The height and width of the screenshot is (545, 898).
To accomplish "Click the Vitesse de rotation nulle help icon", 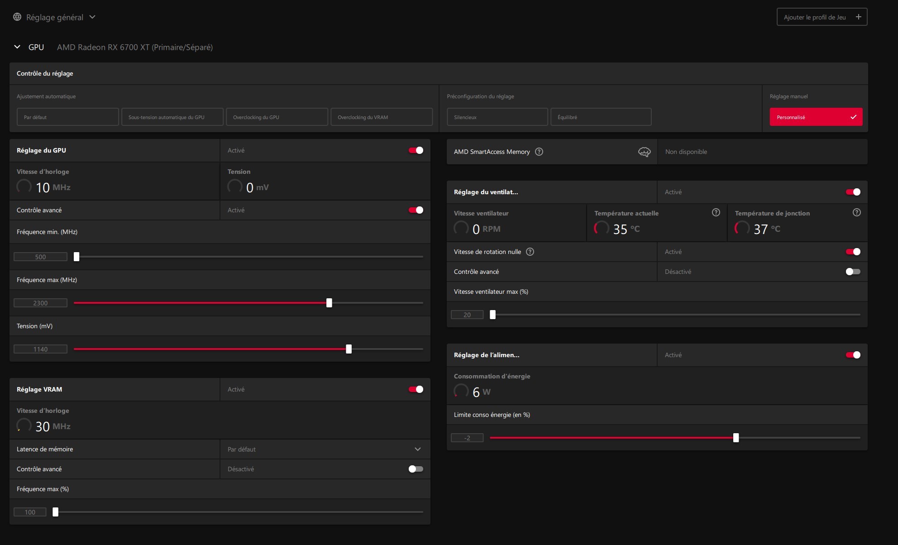I will click(x=530, y=252).
